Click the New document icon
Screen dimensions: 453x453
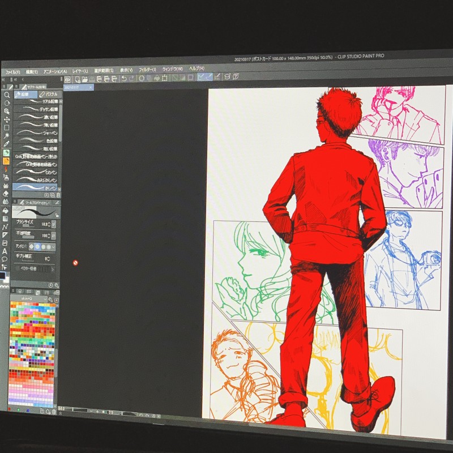point(77,79)
